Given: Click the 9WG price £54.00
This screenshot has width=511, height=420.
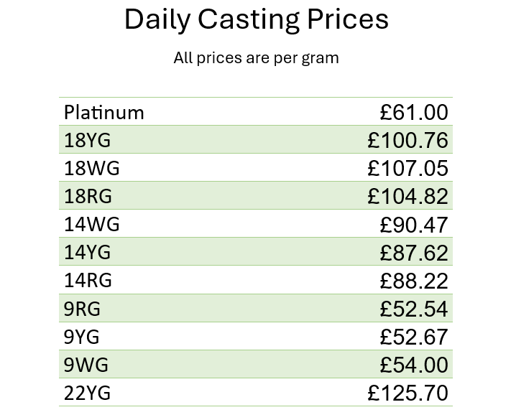Looking at the screenshot, I should (x=414, y=365).
